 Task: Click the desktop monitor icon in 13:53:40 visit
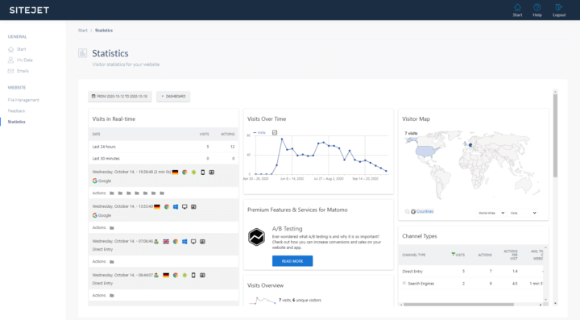coord(184,207)
